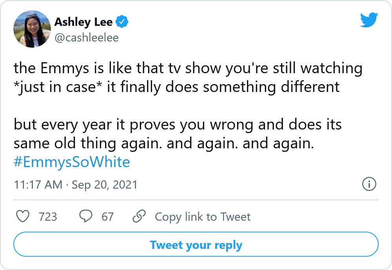Click the "*just in case*" tweet line
Viewport: 392px width, 270px height.
(176, 87)
